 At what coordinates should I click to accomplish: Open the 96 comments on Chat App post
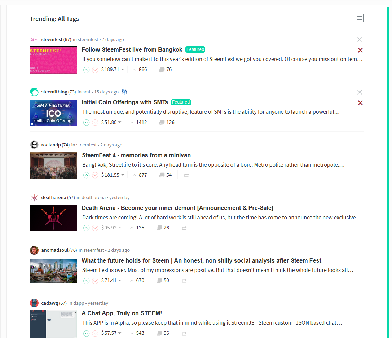pos(163,333)
